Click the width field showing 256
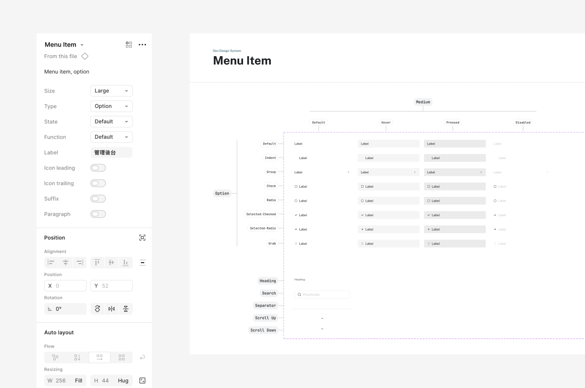 tap(65, 380)
